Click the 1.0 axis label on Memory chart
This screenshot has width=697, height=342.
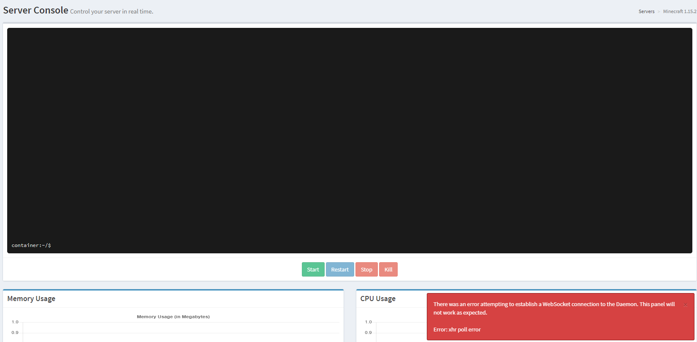tap(15, 322)
